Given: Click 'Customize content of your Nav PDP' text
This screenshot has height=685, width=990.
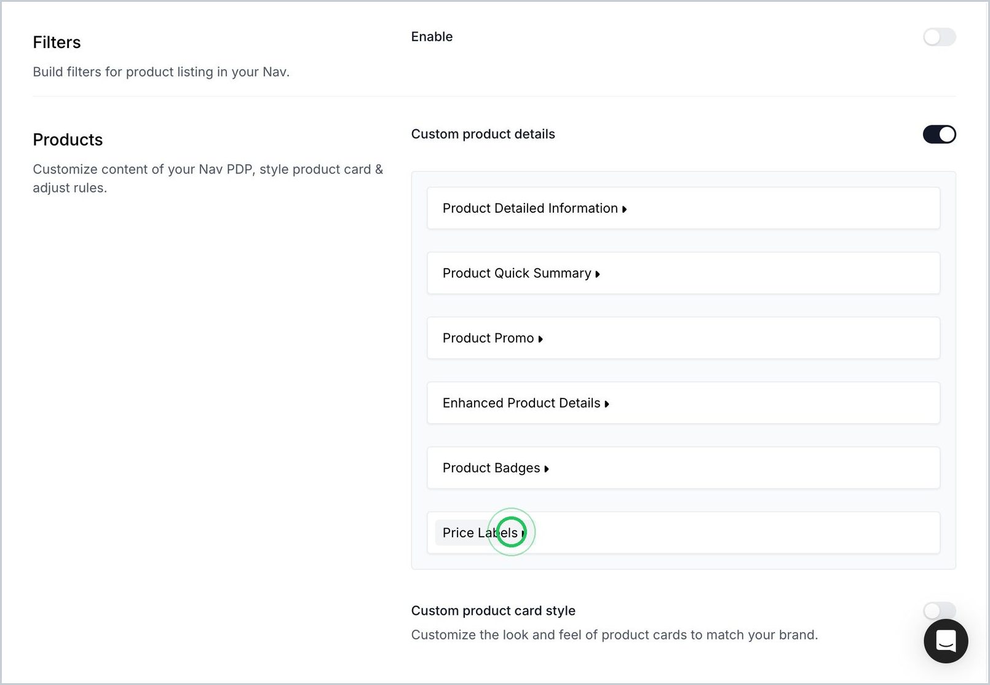Looking at the screenshot, I should [x=208, y=178].
